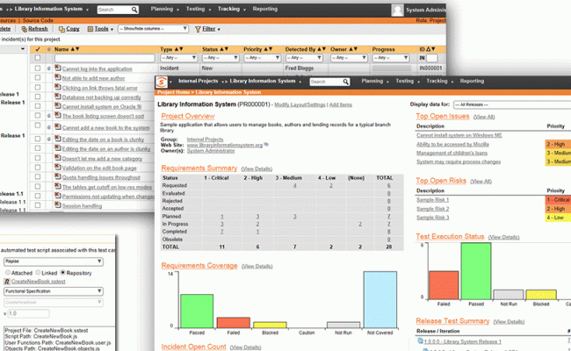Check the Validation on the edit book page row
The width and height of the screenshot is (571, 351).
pos(38,168)
